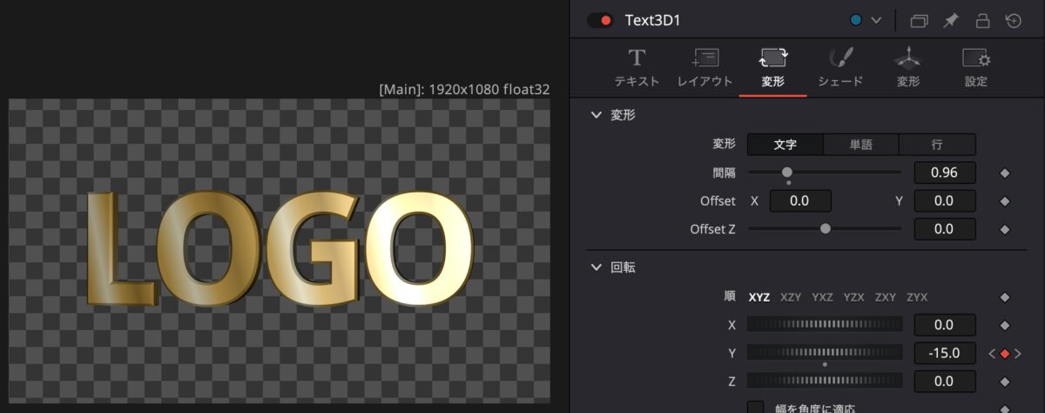Select the 行 transform mode
The image size is (1045, 413).
pyautogui.click(x=937, y=145)
